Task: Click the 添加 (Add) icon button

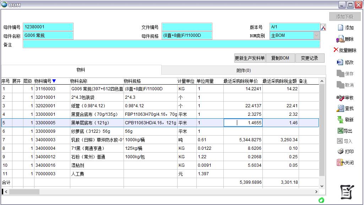Action: [345, 28]
